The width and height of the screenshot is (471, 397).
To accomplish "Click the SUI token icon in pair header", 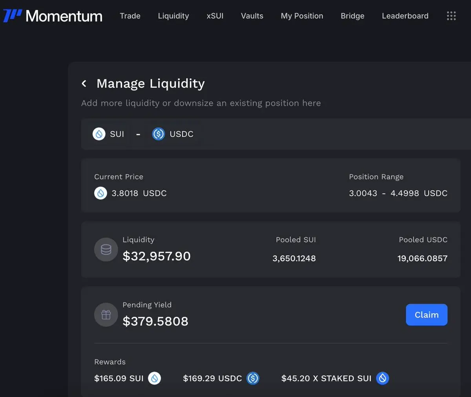I will coord(99,134).
